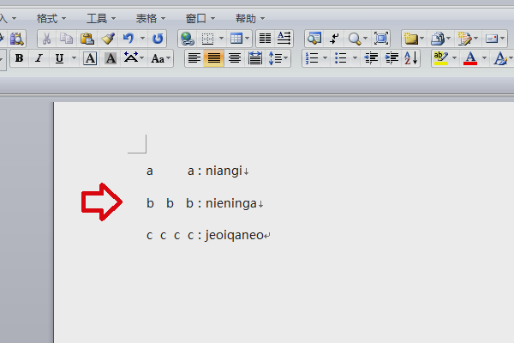Toggle Bold formatting
This screenshot has width=514, height=343.
(18, 58)
